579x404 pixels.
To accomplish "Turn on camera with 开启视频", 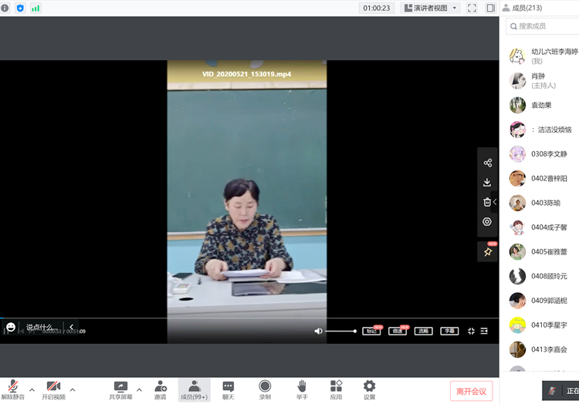I will click(53, 390).
